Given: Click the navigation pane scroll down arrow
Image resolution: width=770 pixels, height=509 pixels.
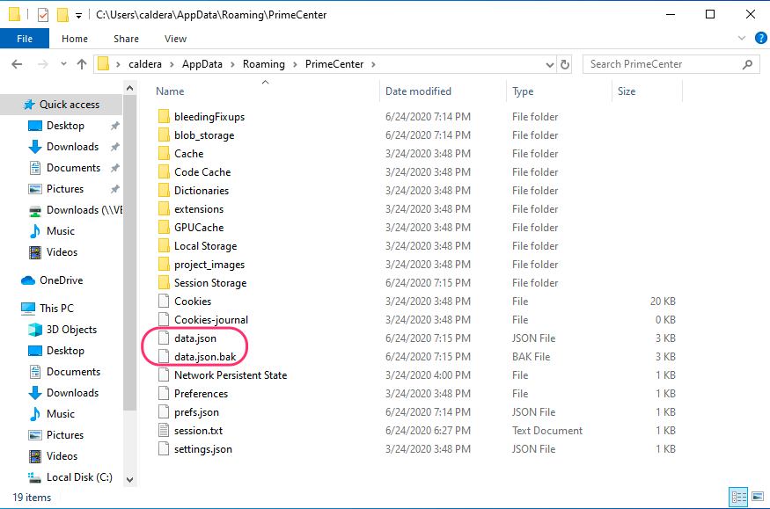Looking at the screenshot, I should [x=130, y=479].
